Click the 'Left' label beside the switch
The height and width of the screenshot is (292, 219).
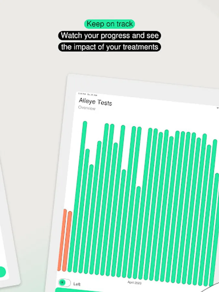click(x=77, y=284)
